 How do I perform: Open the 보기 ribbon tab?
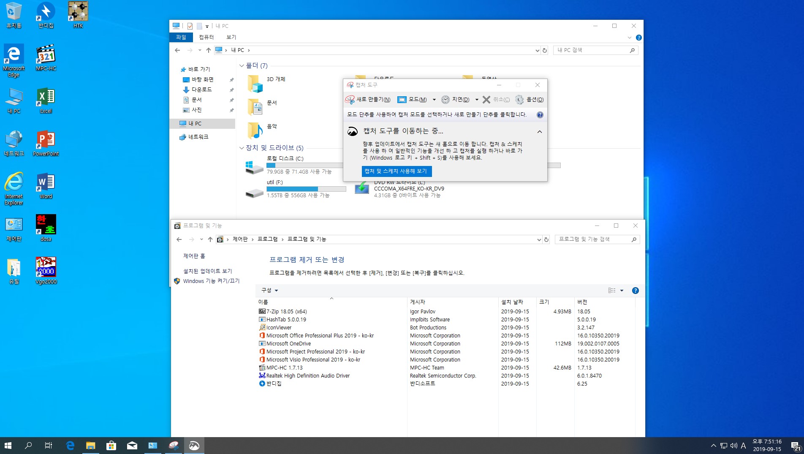(231, 37)
